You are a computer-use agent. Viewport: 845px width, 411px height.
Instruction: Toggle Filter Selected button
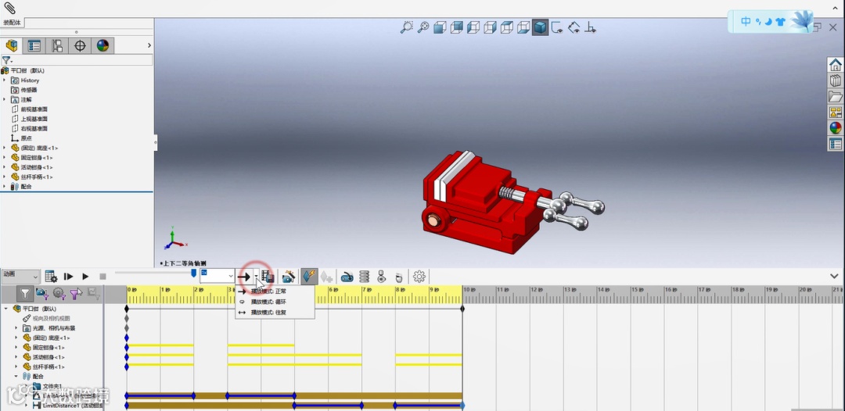point(76,293)
